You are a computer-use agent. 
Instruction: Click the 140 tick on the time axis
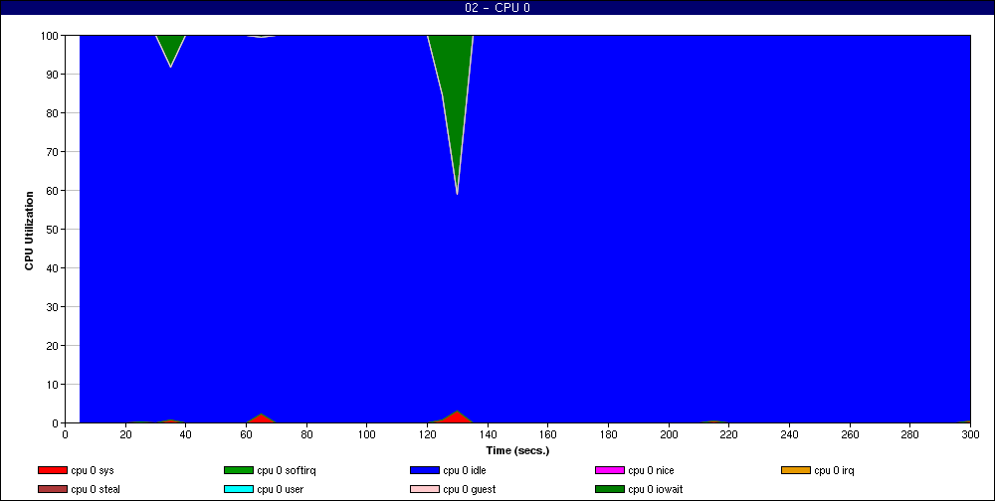[x=488, y=434]
